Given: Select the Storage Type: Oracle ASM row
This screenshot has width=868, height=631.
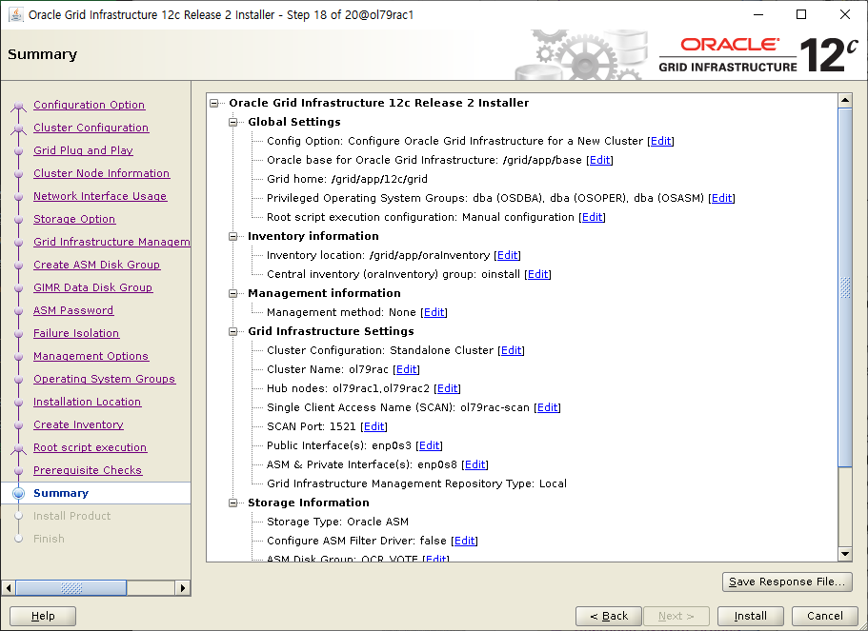Looking at the screenshot, I should point(337,522).
